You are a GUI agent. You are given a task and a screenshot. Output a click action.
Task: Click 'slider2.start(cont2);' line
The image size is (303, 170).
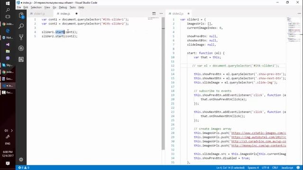pyautogui.click(x=60, y=36)
